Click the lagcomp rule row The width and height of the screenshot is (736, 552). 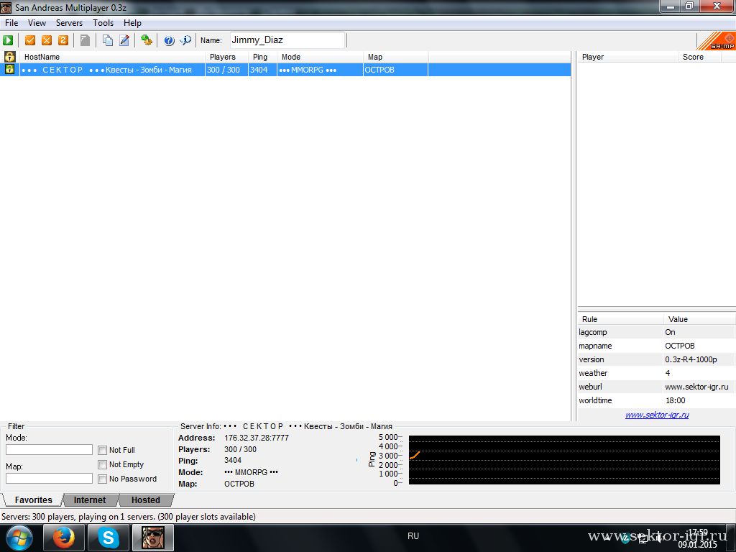click(x=656, y=332)
